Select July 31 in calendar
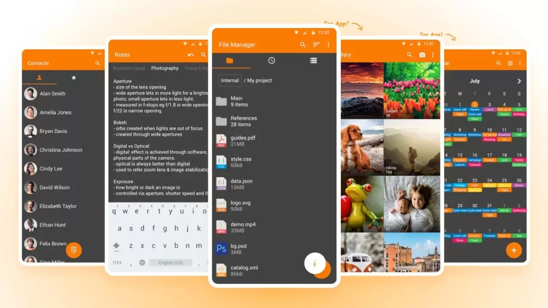Viewport: 548px width, 308px height. 489,206
